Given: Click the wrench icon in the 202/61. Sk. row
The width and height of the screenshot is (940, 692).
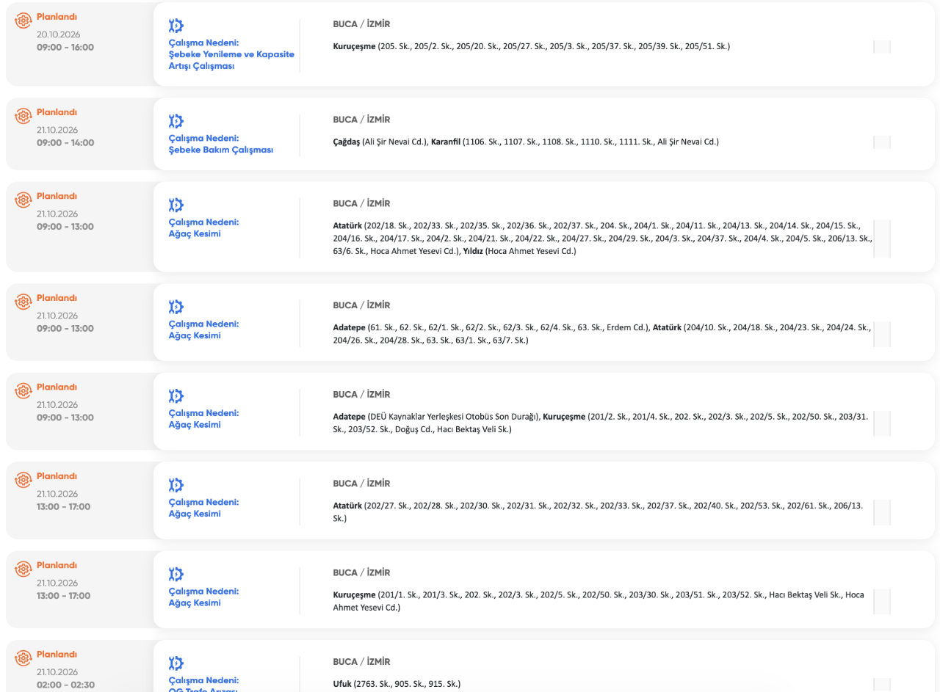Looking at the screenshot, I should point(176,485).
